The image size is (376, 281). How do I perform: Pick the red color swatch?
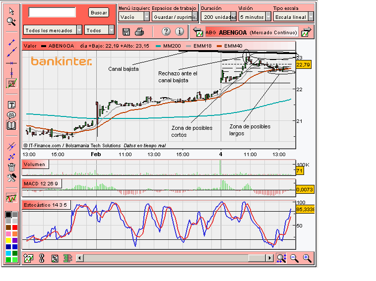point(15,227)
